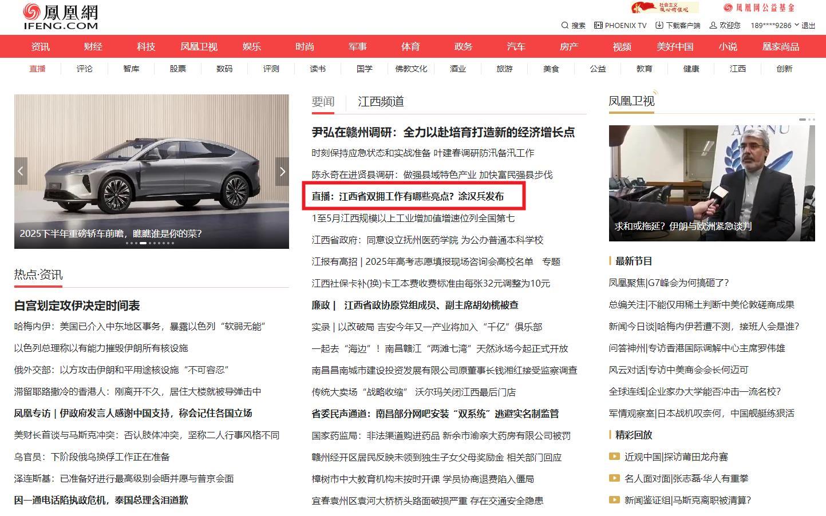Image resolution: width=826 pixels, height=516 pixels.
Task: Open 体育 in the red navigation bar
Action: pyautogui.click(x=410, y=46)
